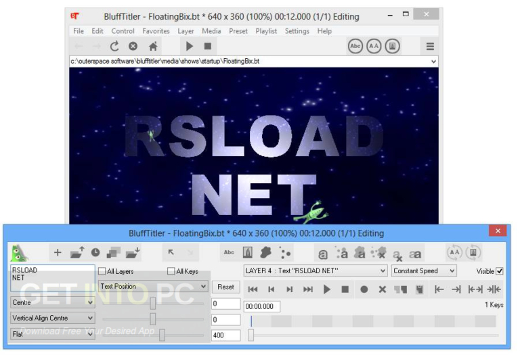
Task: Open the Favorites menu
Action: point(156,31)
